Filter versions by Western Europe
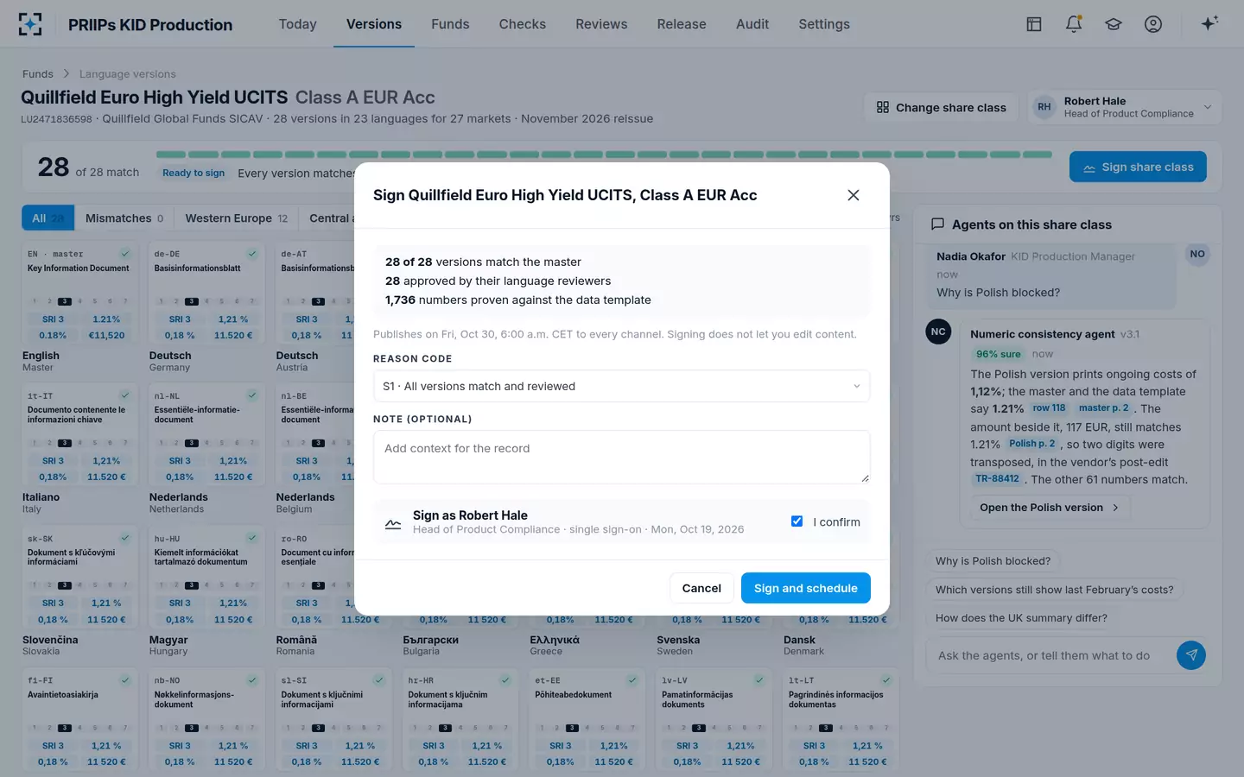This screenshot has height=777, width=1244. (x=237, y=218)
